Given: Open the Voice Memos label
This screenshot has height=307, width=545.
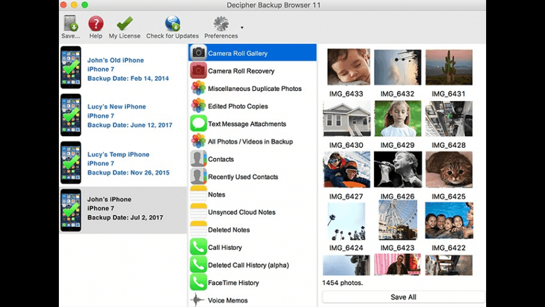Looking at the screenshot, I should [x=227, y=300].
